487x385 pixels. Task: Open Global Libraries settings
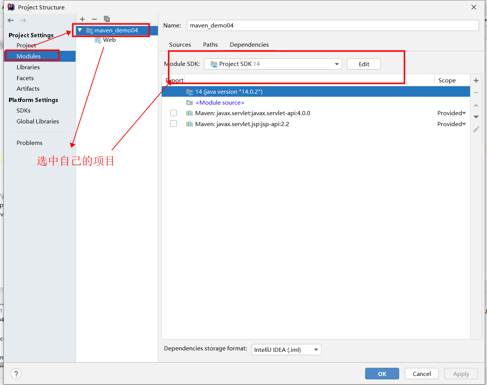coord(38,121)
